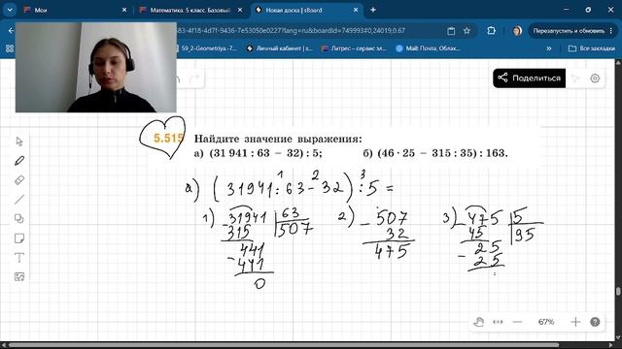Close the Новая доска sBoard tab
The image size is (622, 349).
click(x=356, y=10)
